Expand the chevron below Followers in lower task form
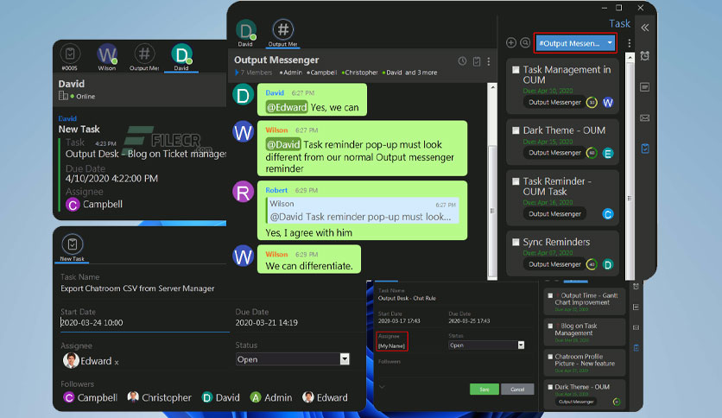 (x=382, y=387)
